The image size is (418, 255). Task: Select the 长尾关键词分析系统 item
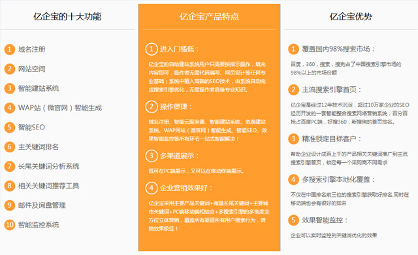pos(49,166)
